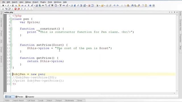Collapse the getPrice function fold marker

(x=12, y=58)
